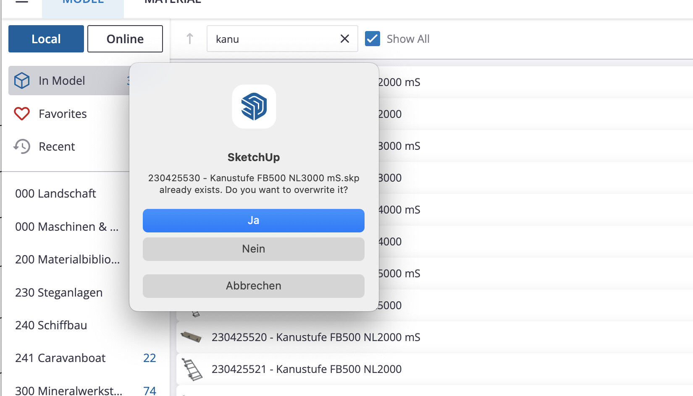Confirm overwrite with the Ja button

[254, 221]
